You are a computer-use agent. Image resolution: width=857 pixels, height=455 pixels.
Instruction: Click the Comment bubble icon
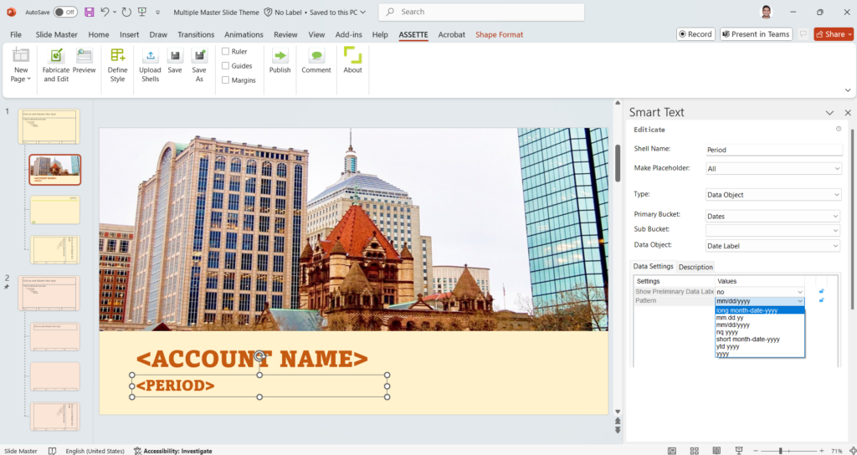click(x=316, y=55)
